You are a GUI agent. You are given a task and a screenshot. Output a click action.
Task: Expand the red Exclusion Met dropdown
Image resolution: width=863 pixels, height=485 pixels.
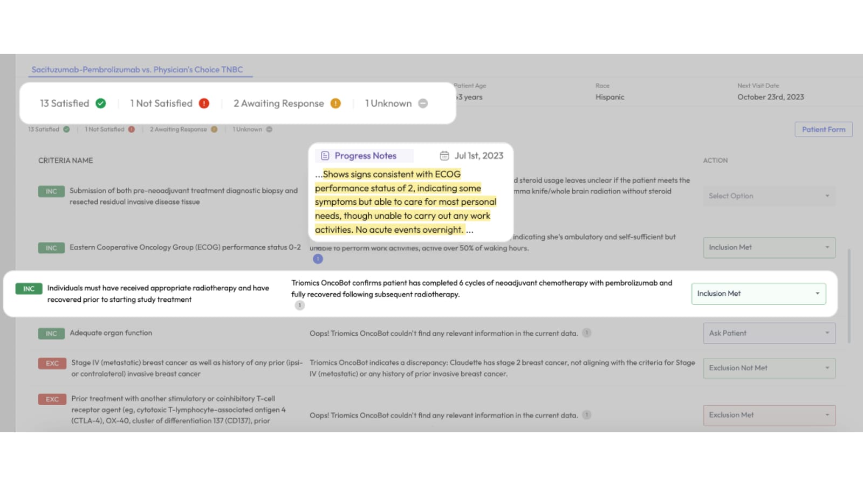tap(769, 415)
